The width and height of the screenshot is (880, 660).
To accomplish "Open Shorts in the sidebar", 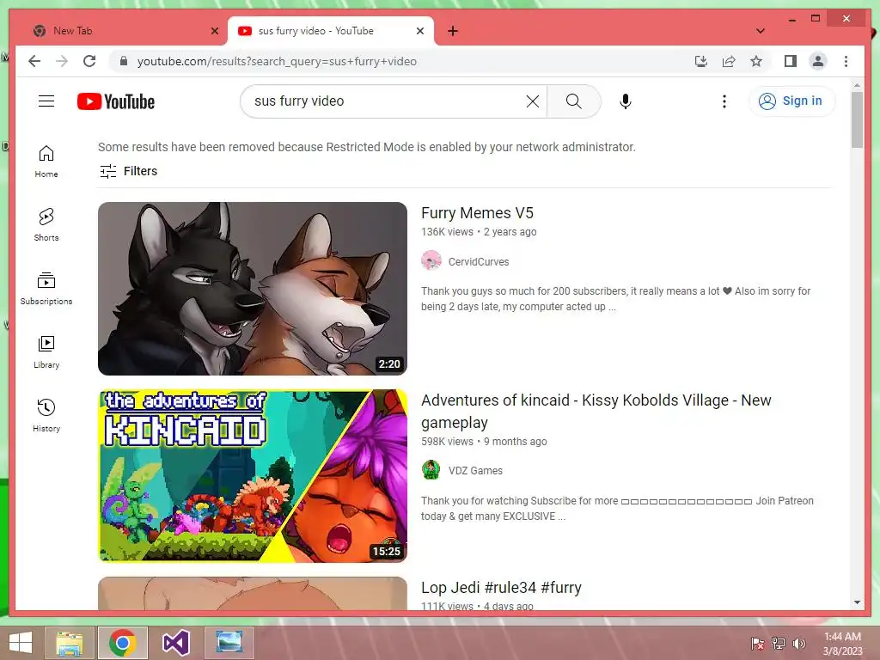I will pyautogui.click(x=46, y=225).
